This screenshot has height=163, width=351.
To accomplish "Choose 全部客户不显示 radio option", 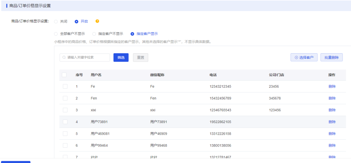I will [x=56, y=34].
